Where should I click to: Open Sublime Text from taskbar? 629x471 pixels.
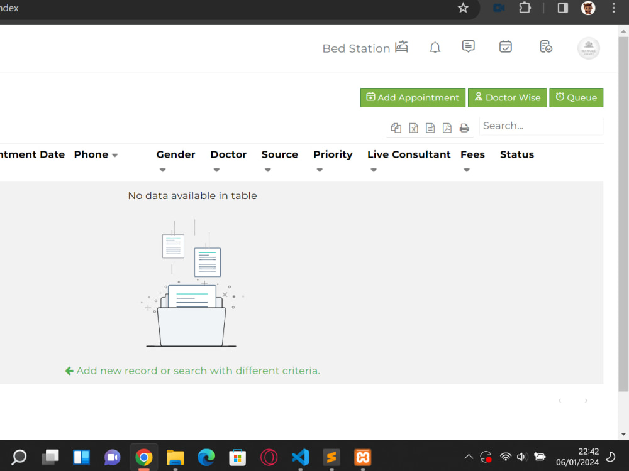(x=331, y=457)
